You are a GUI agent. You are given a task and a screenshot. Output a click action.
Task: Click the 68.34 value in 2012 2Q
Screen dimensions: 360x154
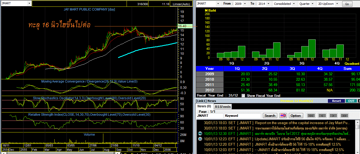(x=273, y=90)
